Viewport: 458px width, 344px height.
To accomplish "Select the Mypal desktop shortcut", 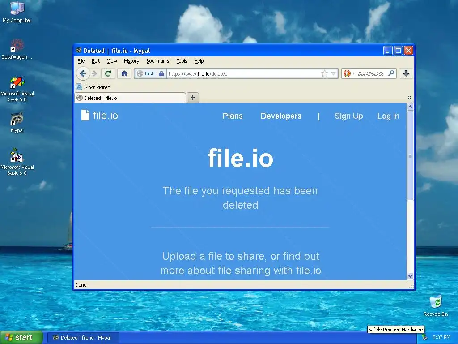I will pyautogui.click(x=17, y=123).
